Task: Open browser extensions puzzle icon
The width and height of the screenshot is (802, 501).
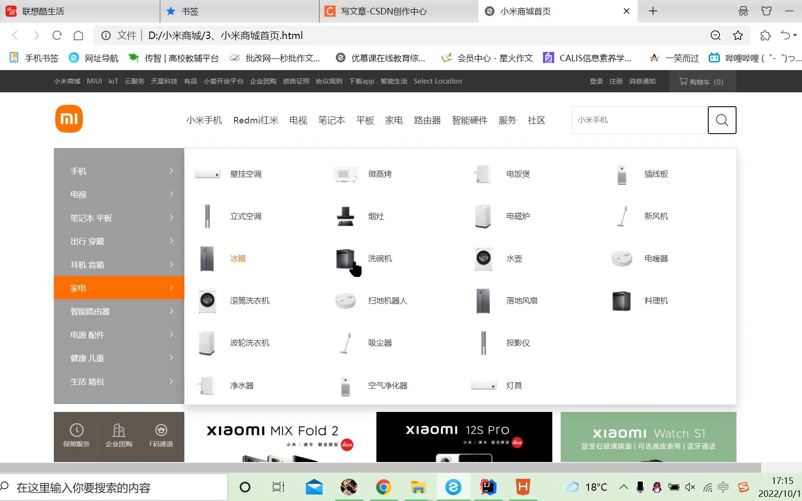Action: (x=765, y=35)
